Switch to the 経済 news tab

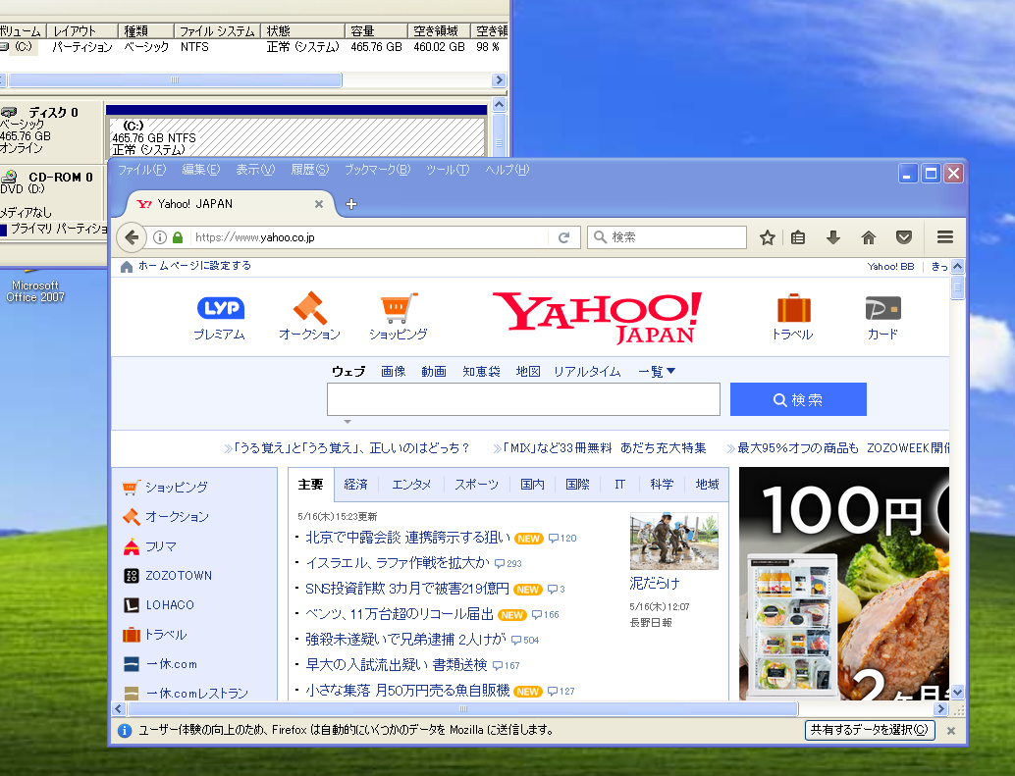(x=355, y=485)
